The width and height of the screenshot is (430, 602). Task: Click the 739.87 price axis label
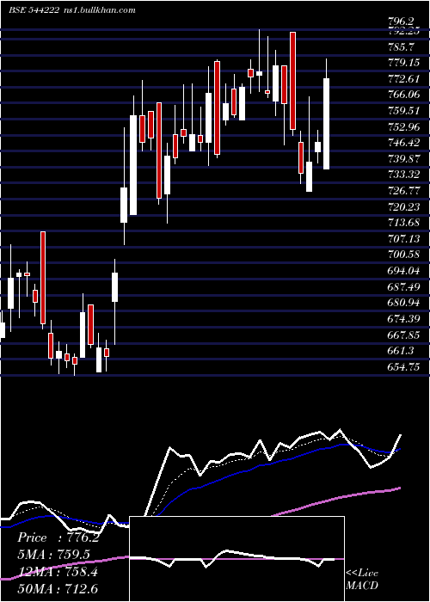pyautogui.click(x=403, y=158)
